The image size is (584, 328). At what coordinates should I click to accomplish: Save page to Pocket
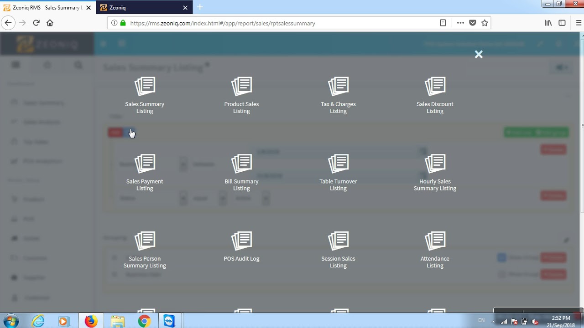click(473, 23)
